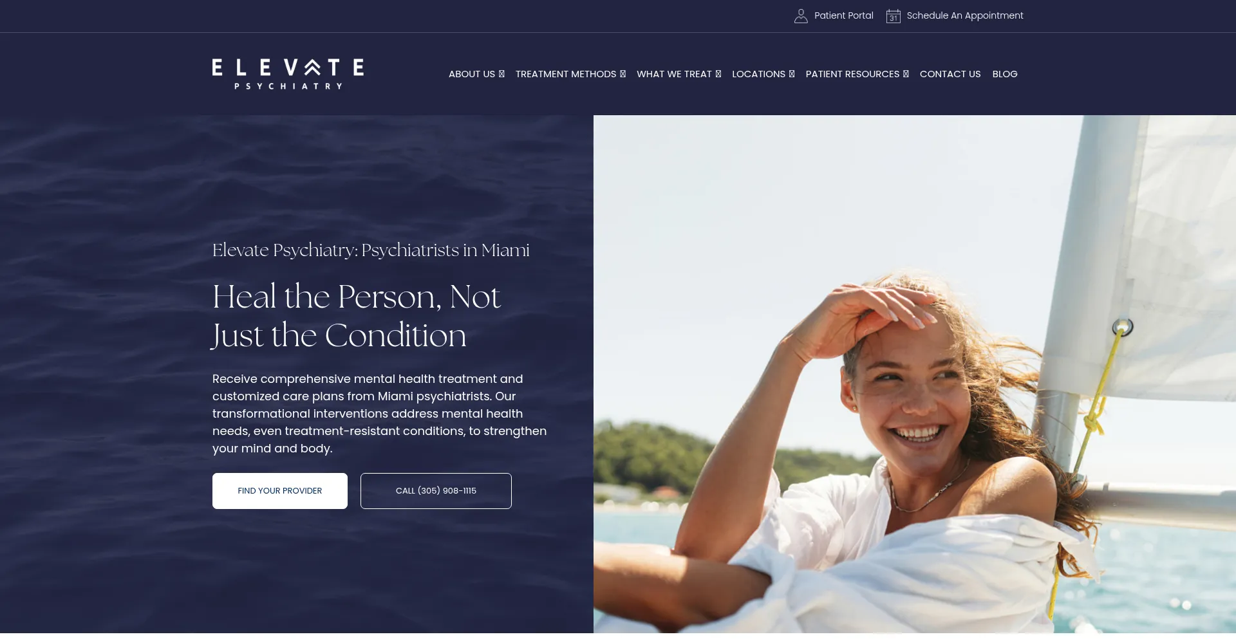Screen dimensions: 1236x639
Task: Click the hero photo of smiling woman
Action: coord(914,374)
